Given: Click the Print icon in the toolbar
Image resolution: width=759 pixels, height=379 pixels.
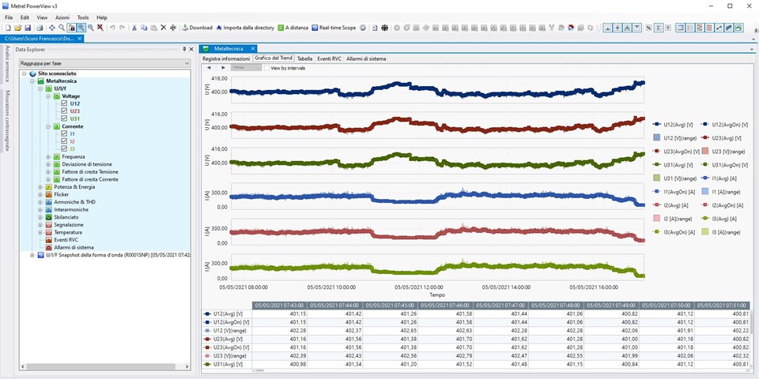Looking at the screenshot, I should coord(40,28).
